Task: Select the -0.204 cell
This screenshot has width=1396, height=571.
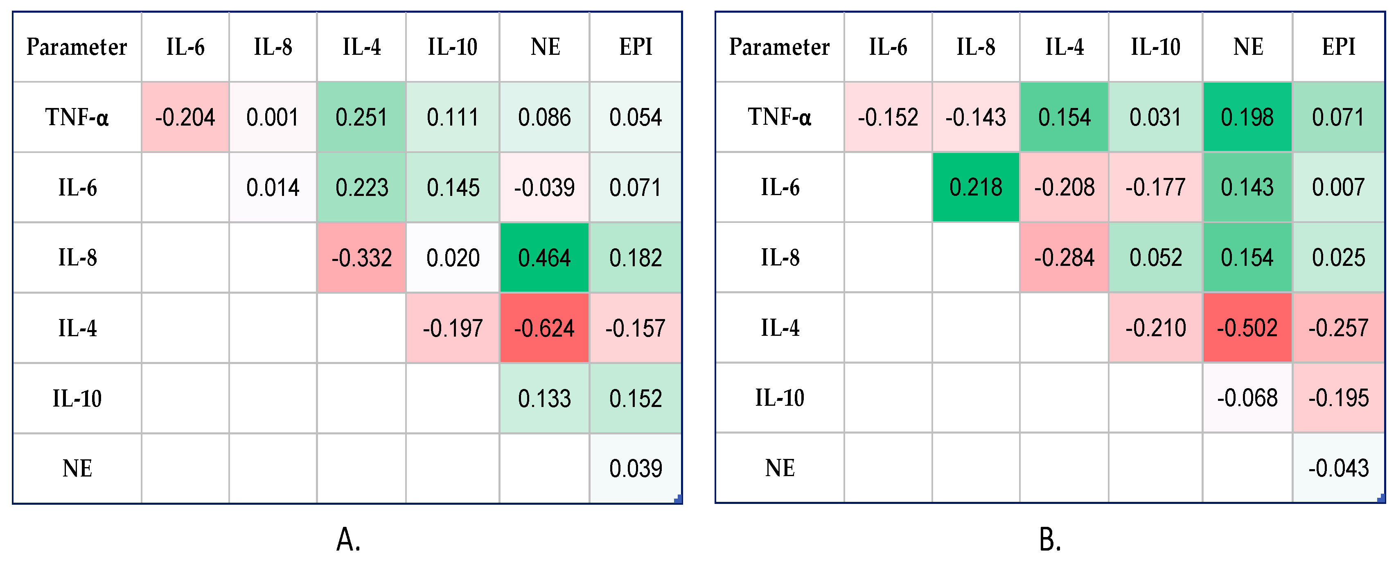Action: point(185,117)
